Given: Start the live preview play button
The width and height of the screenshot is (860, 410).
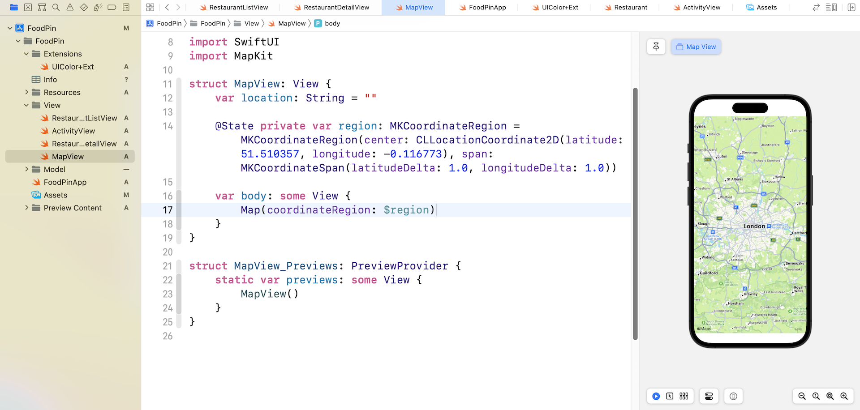Looking at the screenshot, I should click(x=656, y=396).
